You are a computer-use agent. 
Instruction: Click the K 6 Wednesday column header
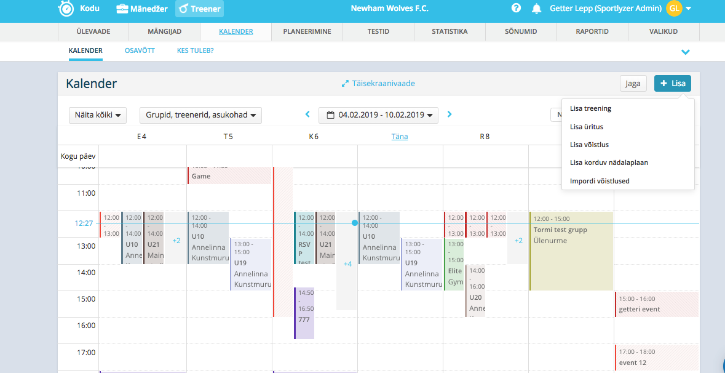(314, 137)
